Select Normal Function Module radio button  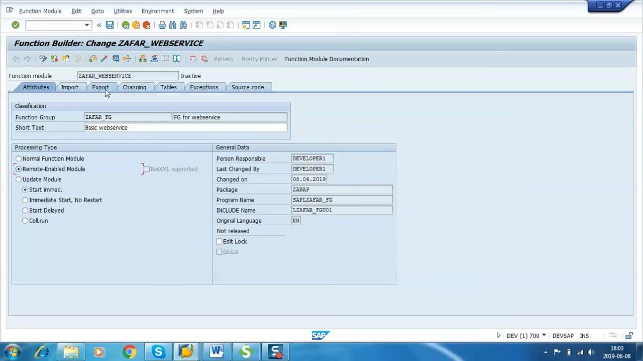pos(19,159)
